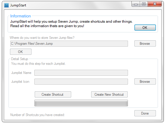The height and width of the screenshot is (124, 165).
Task: Click the grey progress bar
Action: point(81,103)
